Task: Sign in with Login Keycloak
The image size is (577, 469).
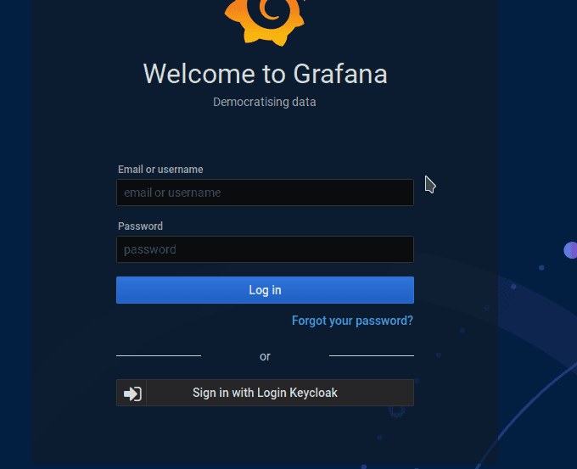Action: [x=265, y=393]
